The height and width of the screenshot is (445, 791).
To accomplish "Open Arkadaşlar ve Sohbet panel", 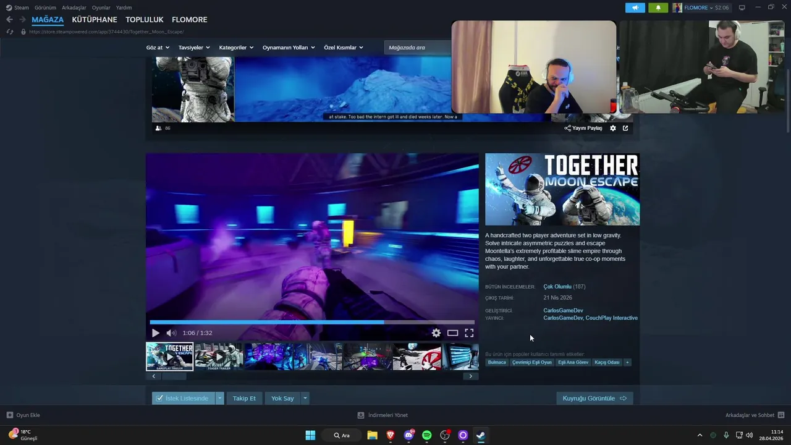I will [755, 415].
